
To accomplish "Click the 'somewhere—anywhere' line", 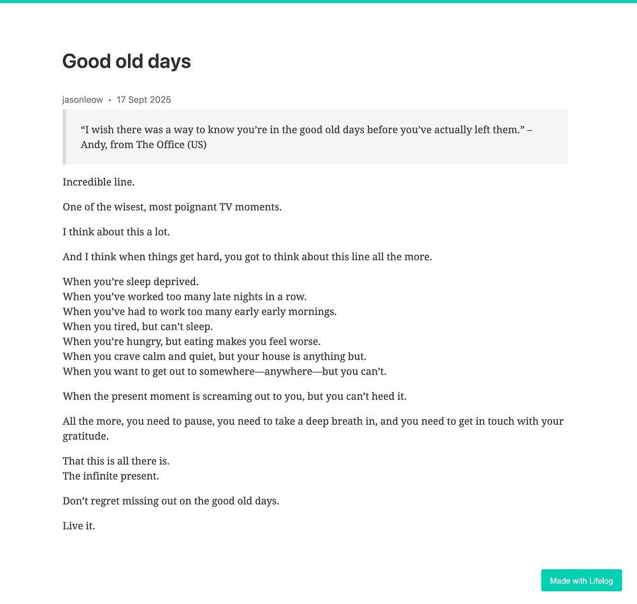I will (225, 372).
